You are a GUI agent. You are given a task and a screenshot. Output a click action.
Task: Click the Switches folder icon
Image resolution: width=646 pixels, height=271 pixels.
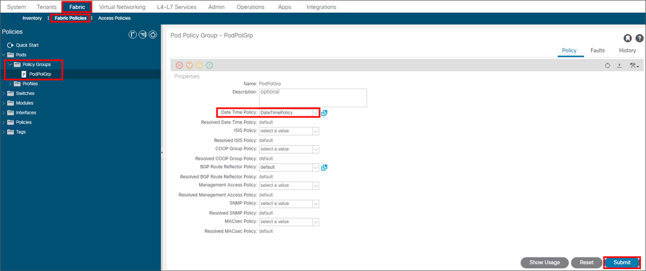click(x=11, y=94)
